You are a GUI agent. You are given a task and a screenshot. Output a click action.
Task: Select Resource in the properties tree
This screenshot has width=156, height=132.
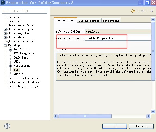coord(15,17)
